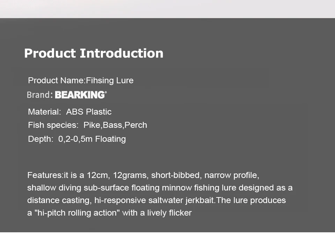The height and width of the screenshot is (241, 335).
Task: Click the 0,2-0,5m Floating value
Action: (x=92, y=139)
